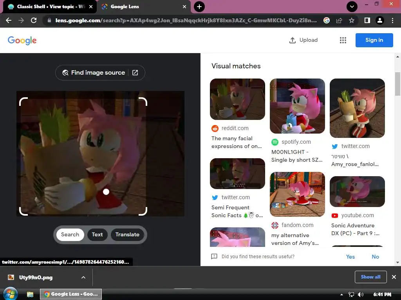This screenshot has width=401, height=300.
Task: Go back with the browser back arrow
Action: 9,20
